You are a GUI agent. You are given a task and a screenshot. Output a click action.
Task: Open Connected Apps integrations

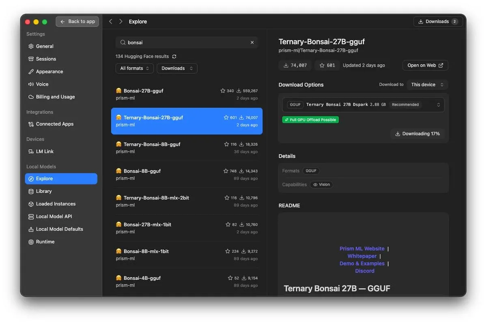tap(61, 124)
